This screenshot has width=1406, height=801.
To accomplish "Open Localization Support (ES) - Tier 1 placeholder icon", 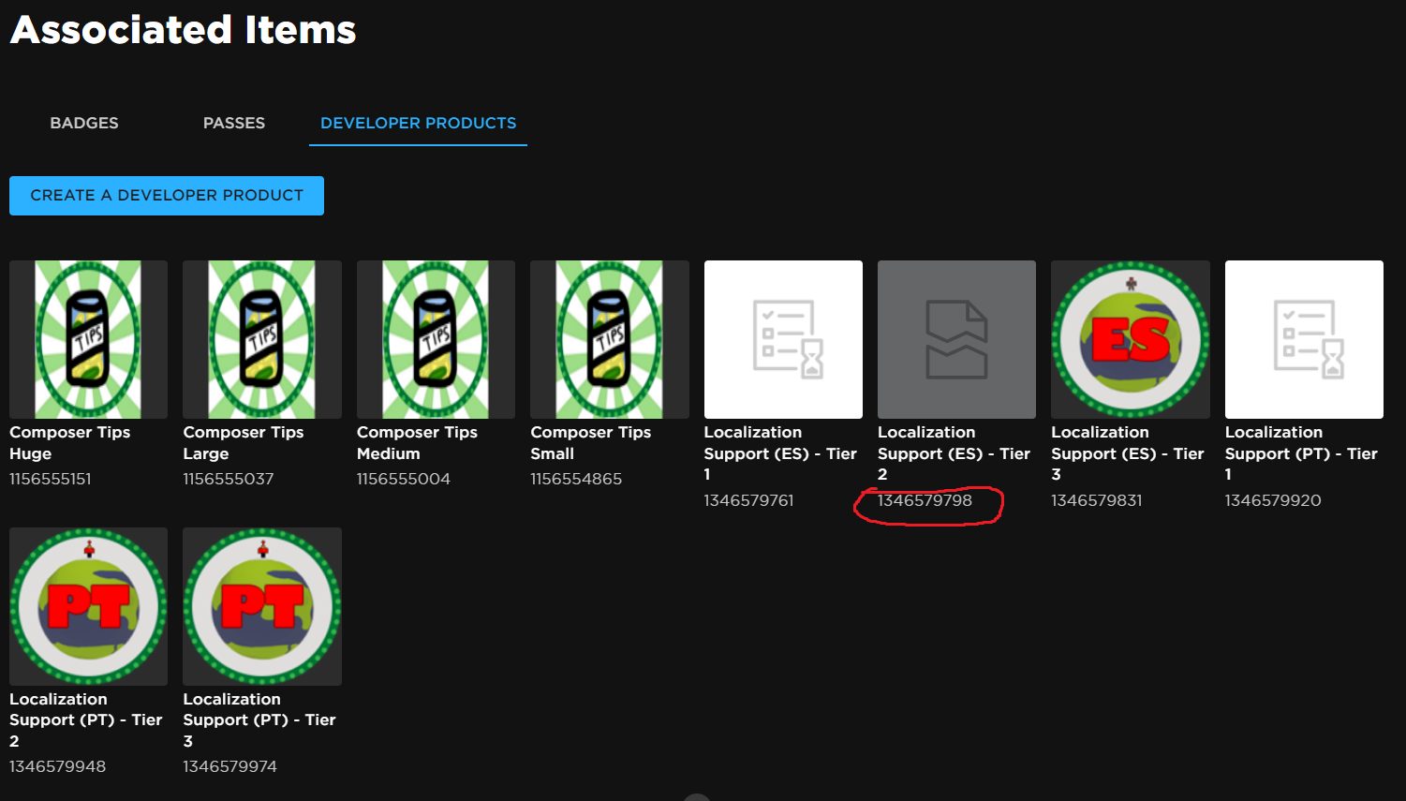I will [x=782, y=338].
